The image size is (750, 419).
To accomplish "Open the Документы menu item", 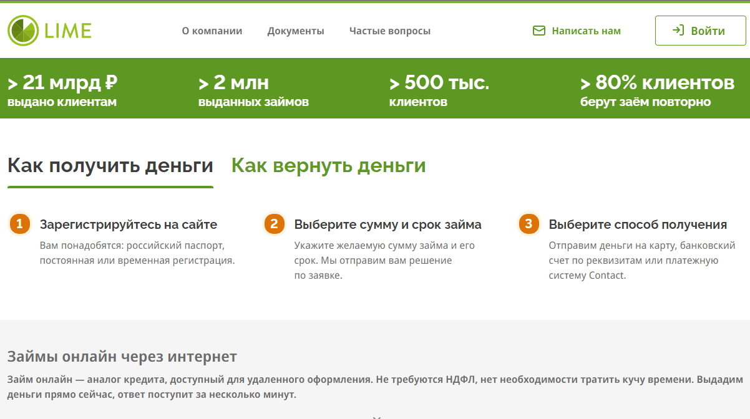I will coord(296,31).
